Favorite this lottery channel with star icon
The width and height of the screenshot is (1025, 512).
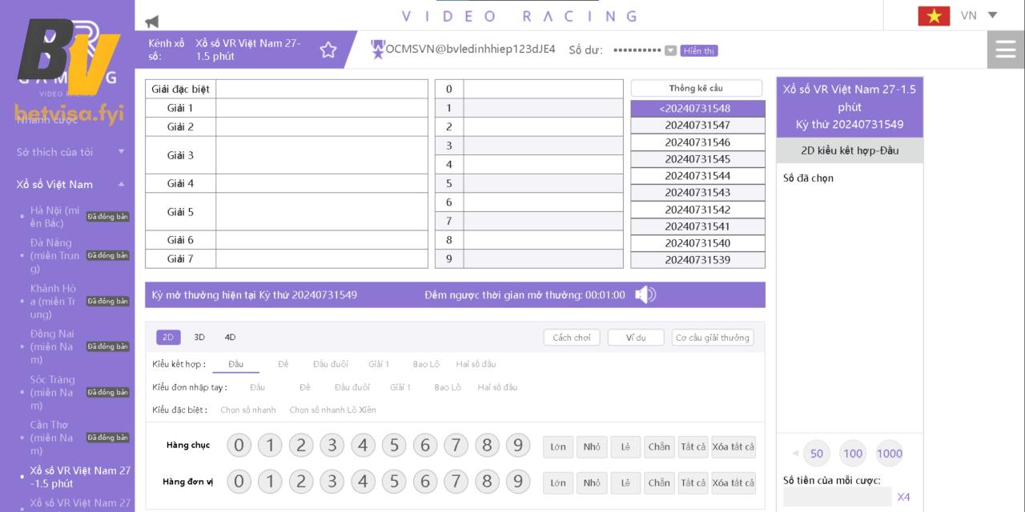pyautogui.click(x=328, y=50)
